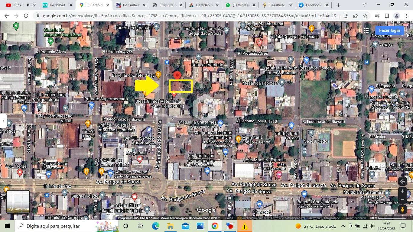Open Chrome three-dot menu
The image size is (413, 232).
[406, 16]
